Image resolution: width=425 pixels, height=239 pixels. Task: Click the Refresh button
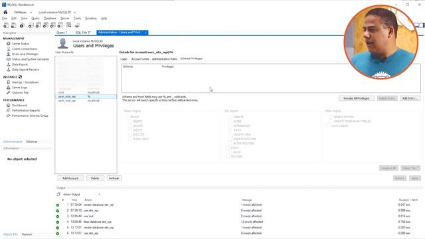tap(114, 179)
